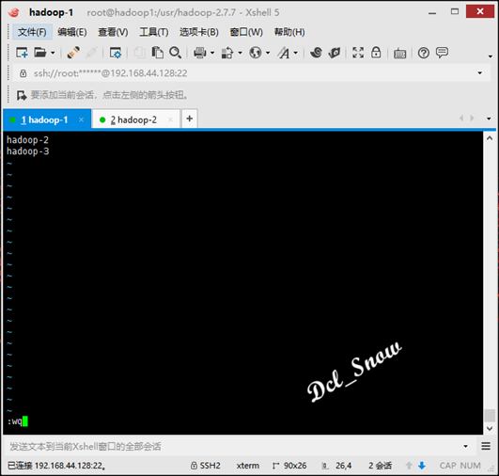Expand the font dropdown arrow
Viewport: 499px width, 476px height.
[296, 53]
